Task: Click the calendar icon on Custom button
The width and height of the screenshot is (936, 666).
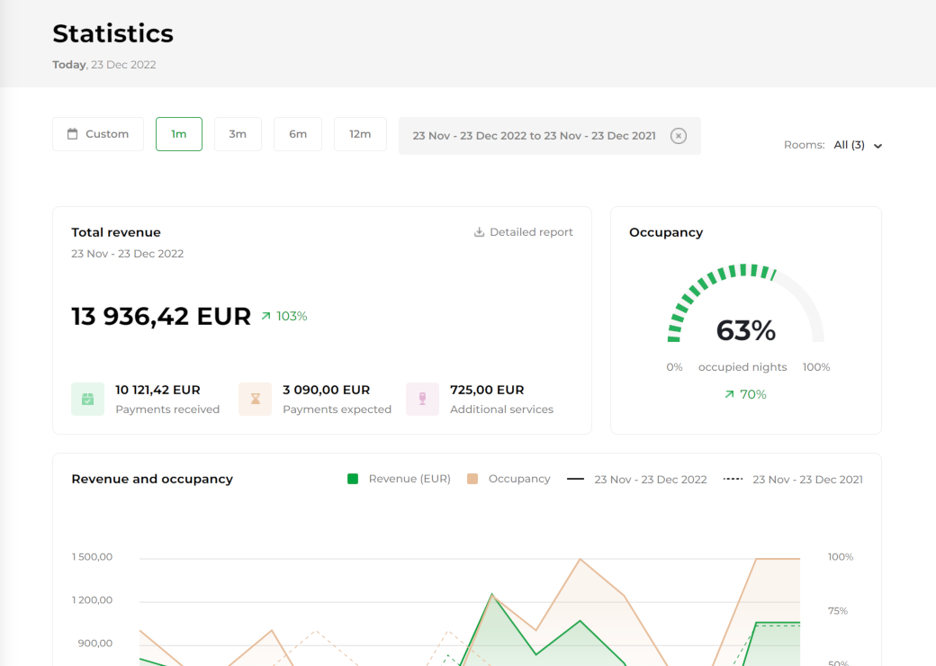Action: pyautogui.click(x=72, y=134)
